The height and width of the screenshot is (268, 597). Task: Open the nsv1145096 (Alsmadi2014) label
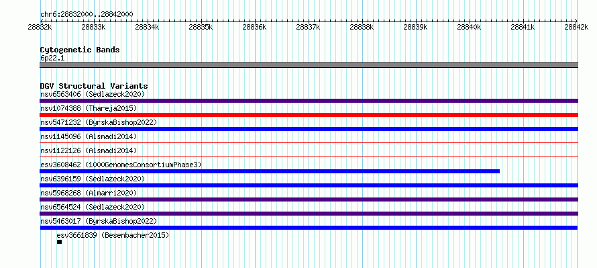pos(89,136)
